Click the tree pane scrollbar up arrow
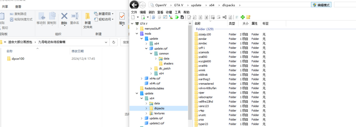The width and height of the screenshot is (356, 127). (x=190, y=23)
